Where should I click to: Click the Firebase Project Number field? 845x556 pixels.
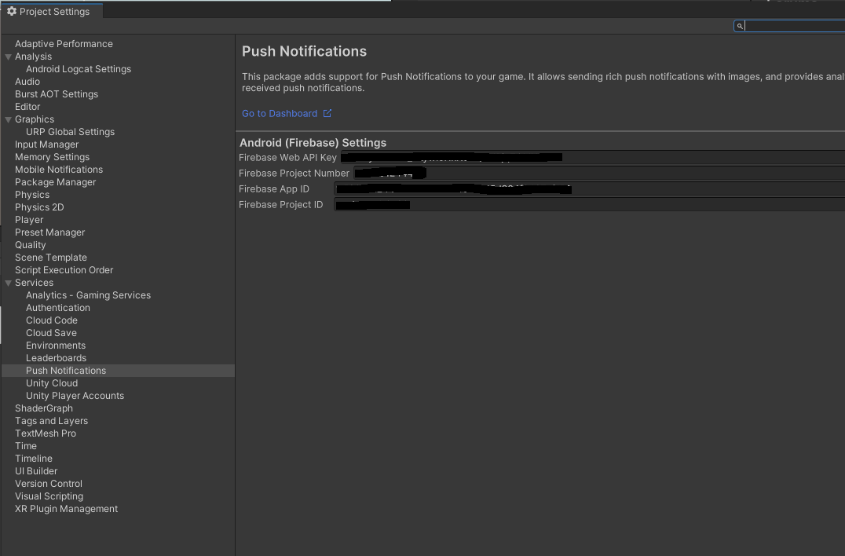point(599,173)
